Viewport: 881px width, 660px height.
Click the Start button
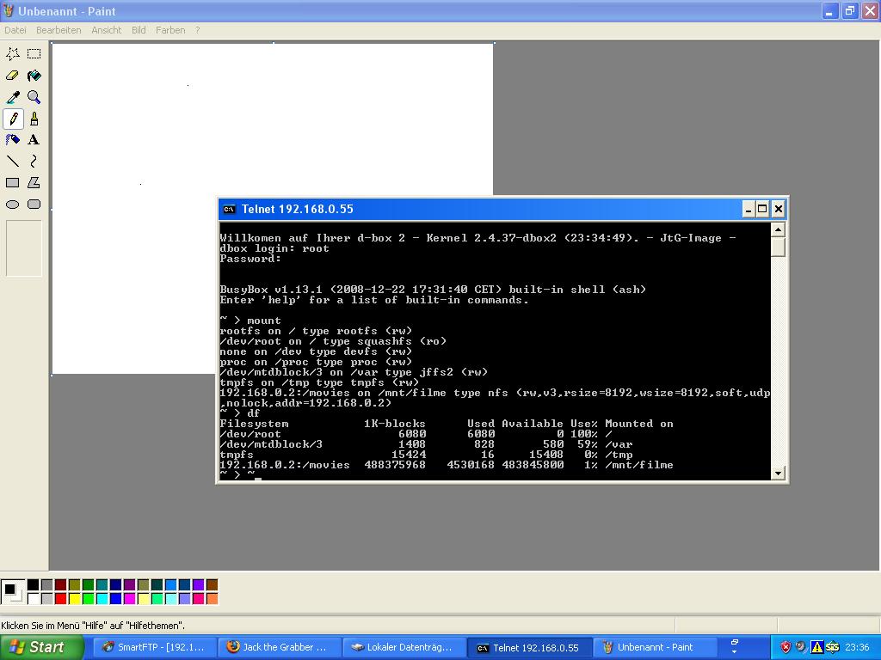coord(42,647)
